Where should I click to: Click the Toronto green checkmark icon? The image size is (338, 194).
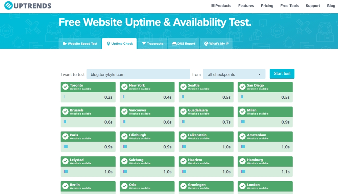(65, 87)
